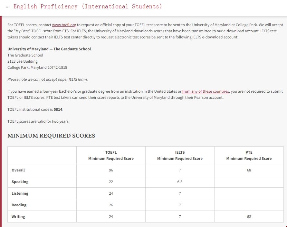The image size is (287, 227).
Task: Click the IELTS Minimum Required Score column header
Action: (180, 155)
